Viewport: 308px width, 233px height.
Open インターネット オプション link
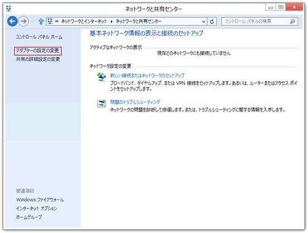[36, 208]
